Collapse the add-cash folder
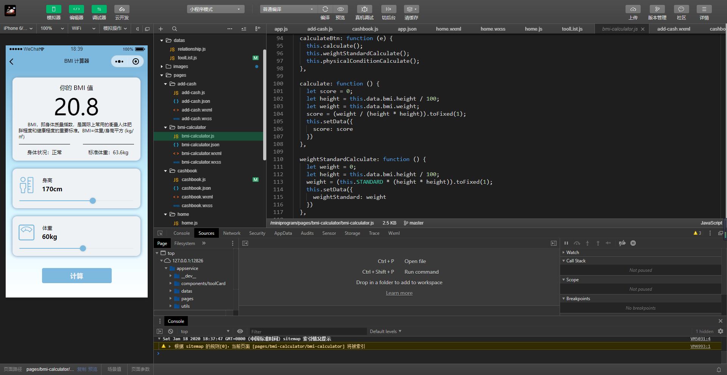 tap(165, 84)
